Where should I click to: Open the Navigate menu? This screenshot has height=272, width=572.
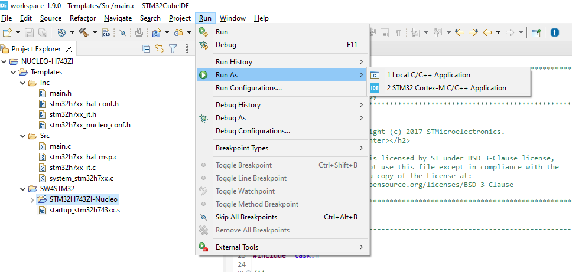pyautogui.click(x=118, y=18)
